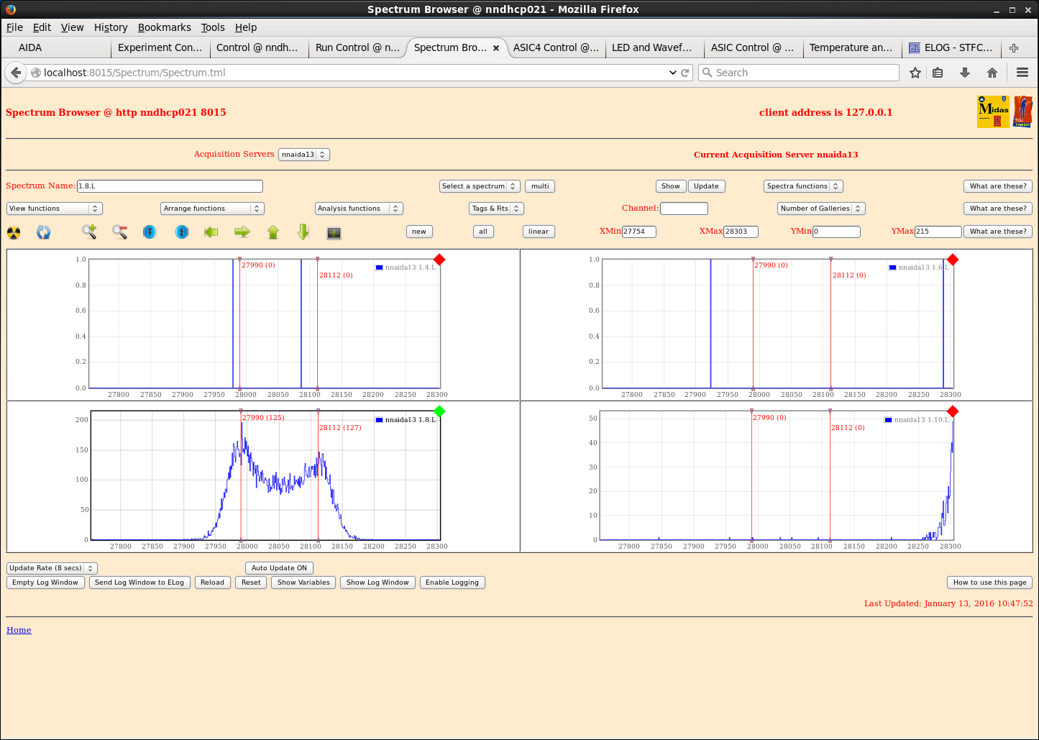Click the zoom out magnifier icon
Image resolution: width=1039 pixels, height=740 pixels.
click(x=119, y=232)
